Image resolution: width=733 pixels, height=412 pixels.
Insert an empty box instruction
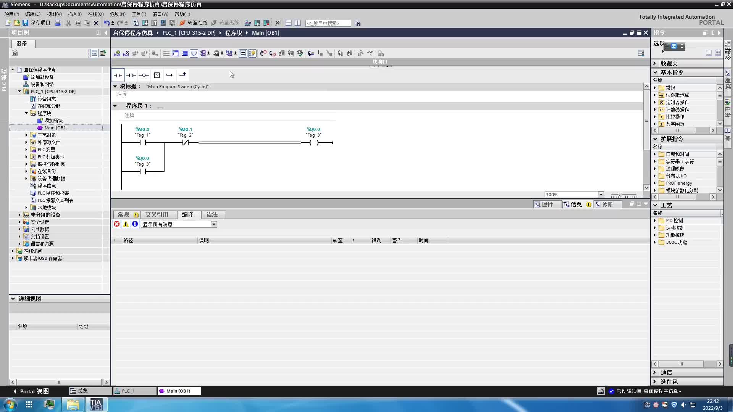click(x=157, y=75)
